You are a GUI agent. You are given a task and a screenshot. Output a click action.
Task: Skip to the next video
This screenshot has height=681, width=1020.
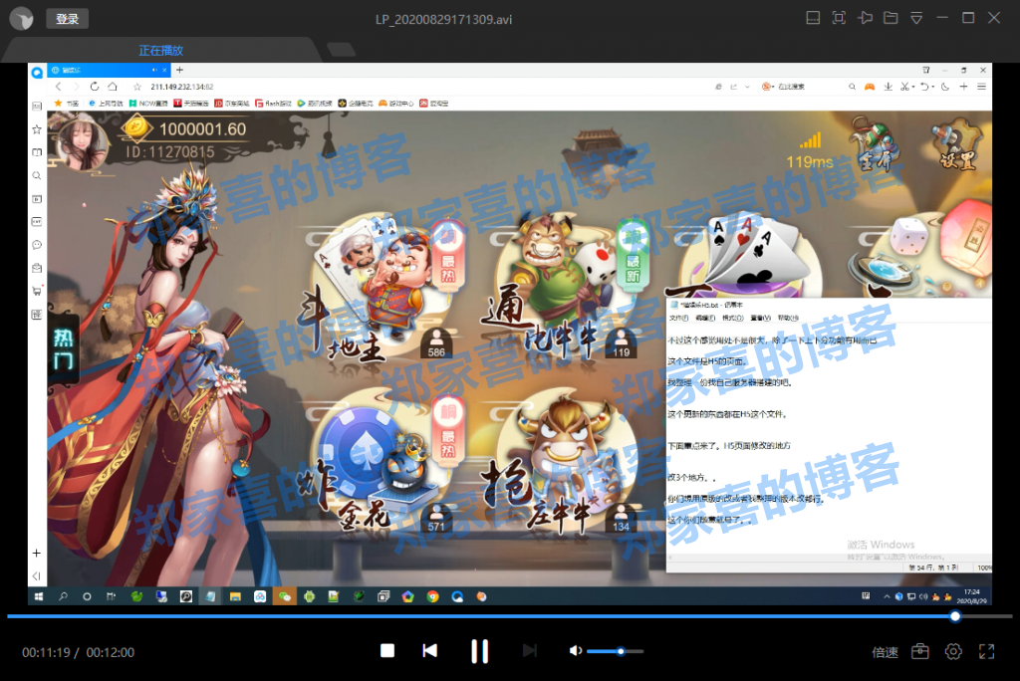pos(530,650)
